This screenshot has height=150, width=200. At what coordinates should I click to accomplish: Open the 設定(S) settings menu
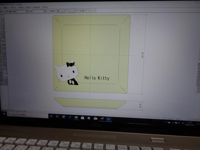pos(29,7)
